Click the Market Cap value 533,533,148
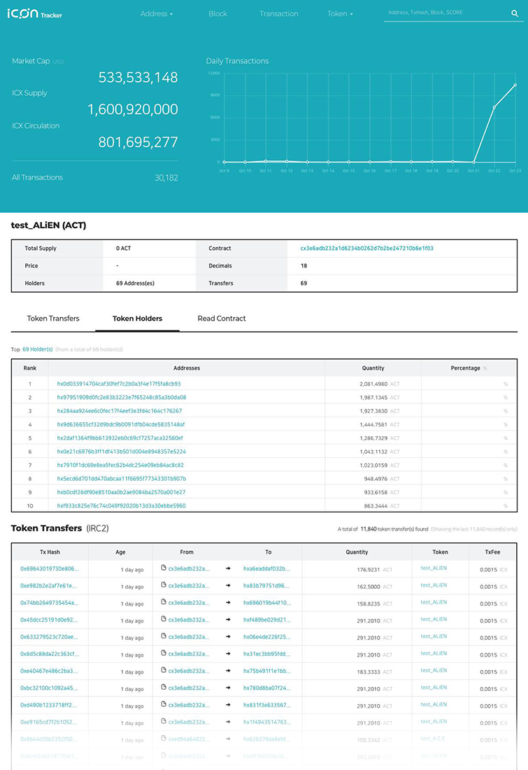Viewport: 528px width, 770px height. (138, 77)
